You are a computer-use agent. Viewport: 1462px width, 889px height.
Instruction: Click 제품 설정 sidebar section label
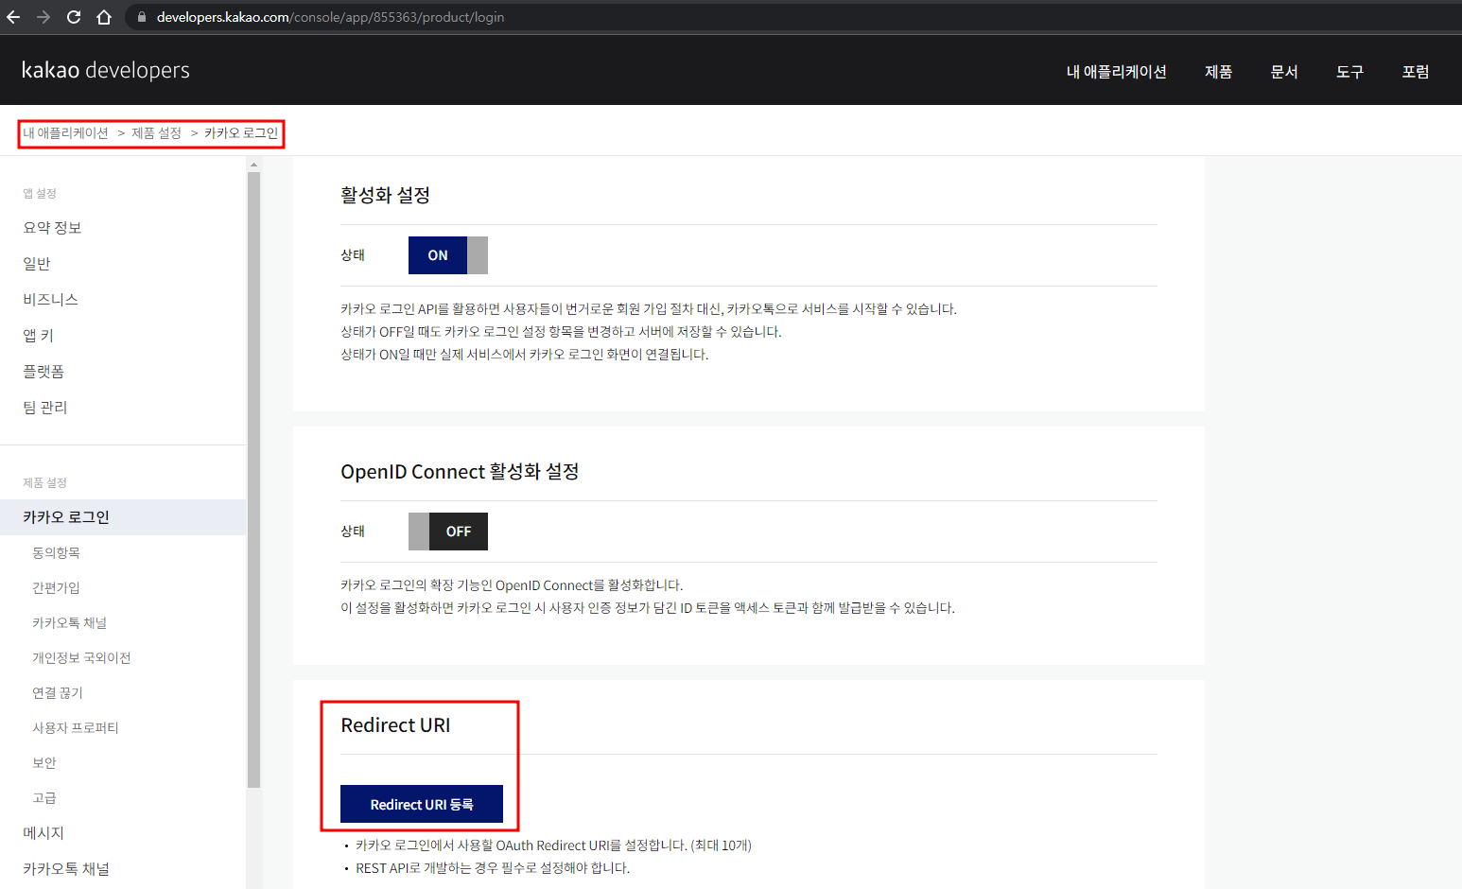[x=44, y=482]
